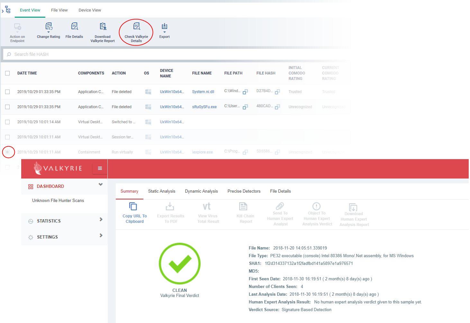Collapse the Dashboard section chevron
Viewport: 470px width, 323px height.
tap(101, 185)
